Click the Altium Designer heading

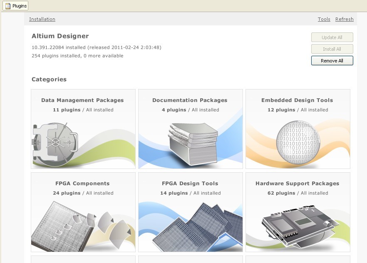pyautogui.click(x=60, y=36)
